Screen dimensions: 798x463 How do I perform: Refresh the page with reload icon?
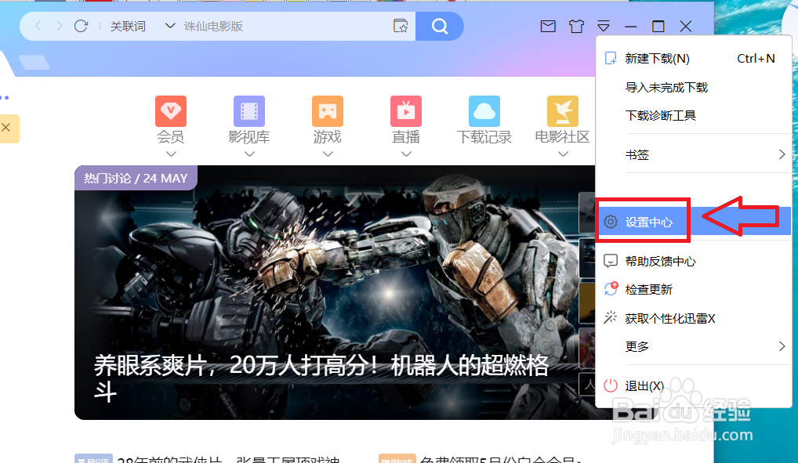[81, 25]
